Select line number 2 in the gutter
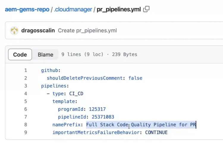This screenshot has height=147, width=223. coord(26,78)
